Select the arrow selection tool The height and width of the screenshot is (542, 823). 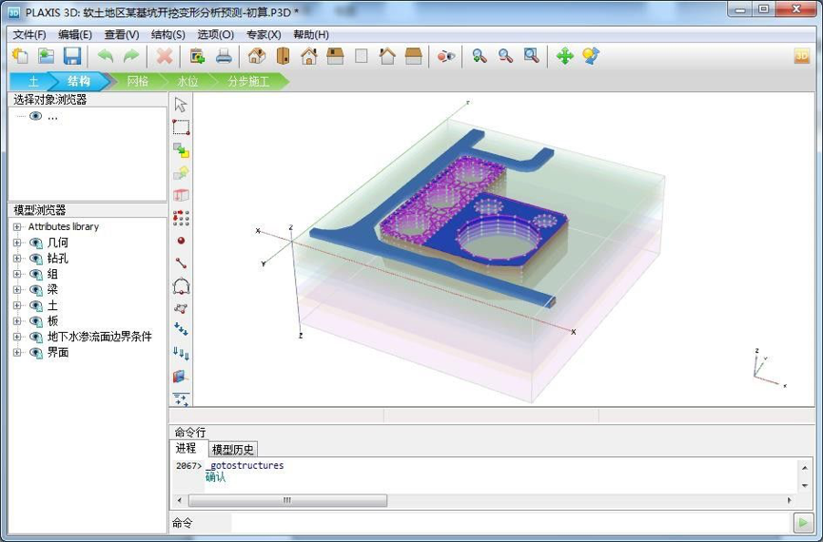pyautogui.click(x=181, y=105)
